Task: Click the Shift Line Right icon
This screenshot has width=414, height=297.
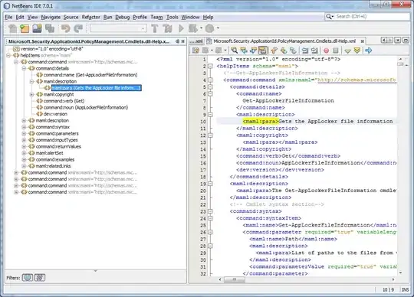Action: pos(314,50)
